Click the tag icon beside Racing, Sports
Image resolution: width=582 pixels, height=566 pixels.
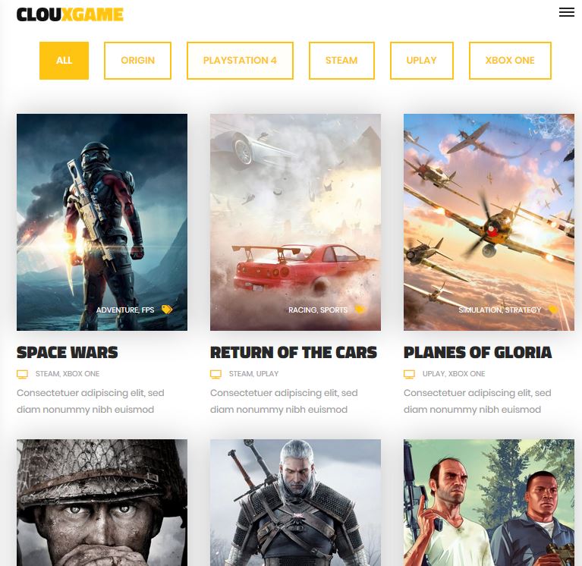coord(360,309)
